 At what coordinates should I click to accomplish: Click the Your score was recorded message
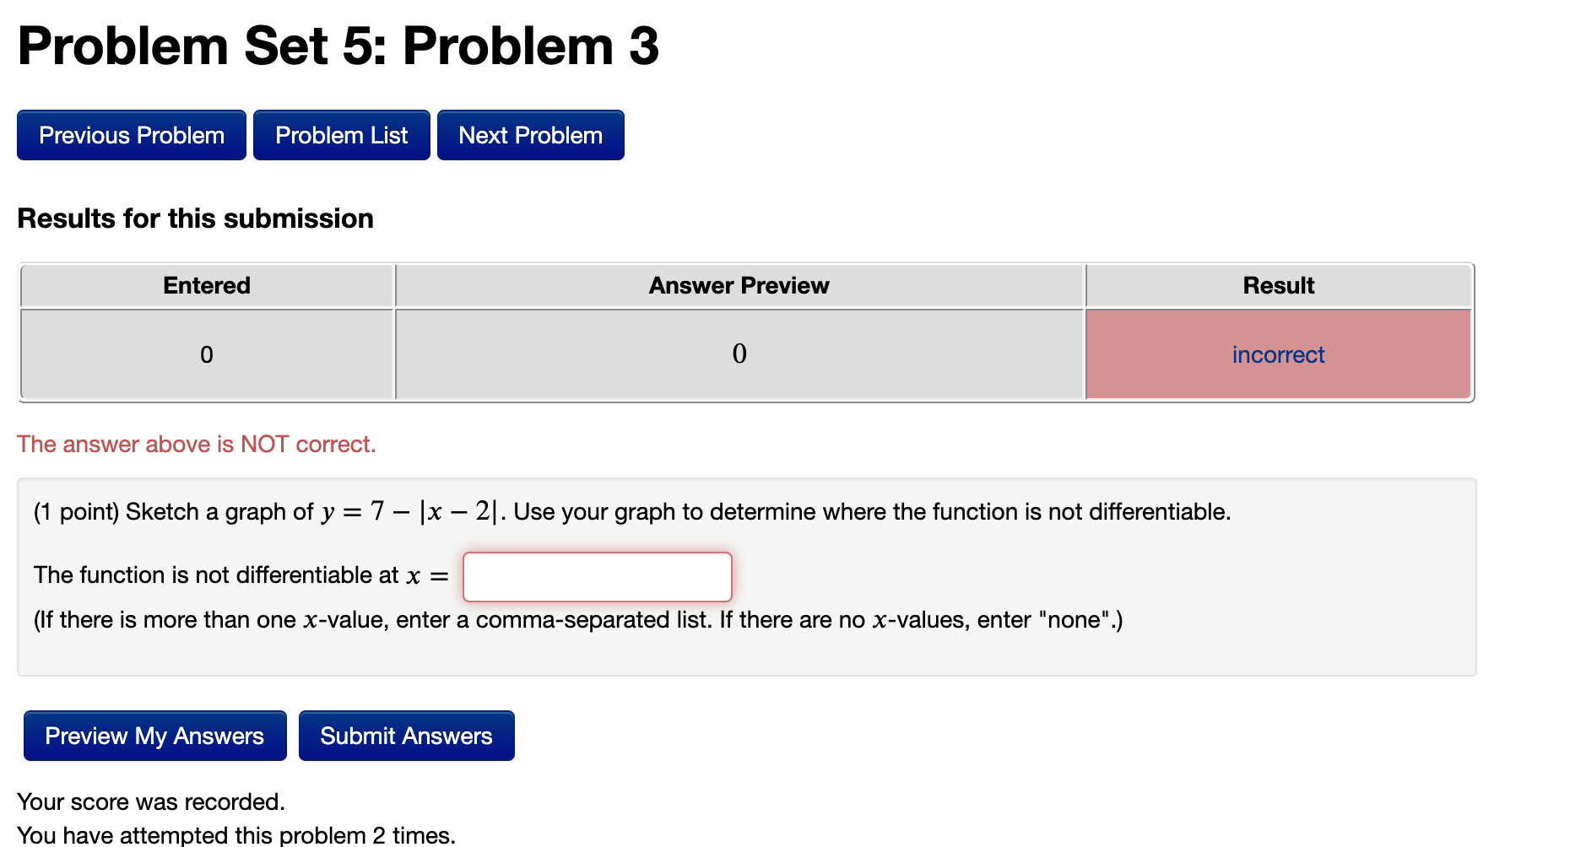tap(151, 801)
